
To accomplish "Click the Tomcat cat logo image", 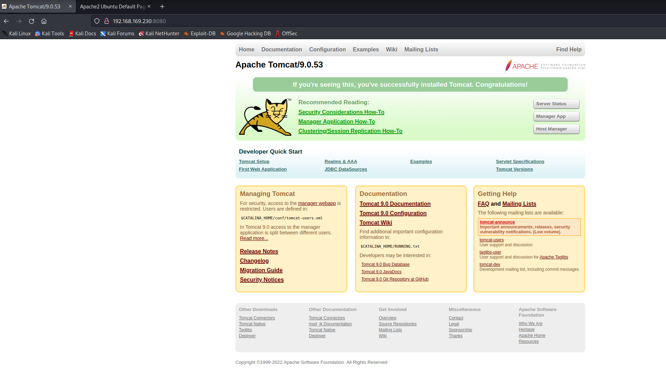I will click(265, 117).
